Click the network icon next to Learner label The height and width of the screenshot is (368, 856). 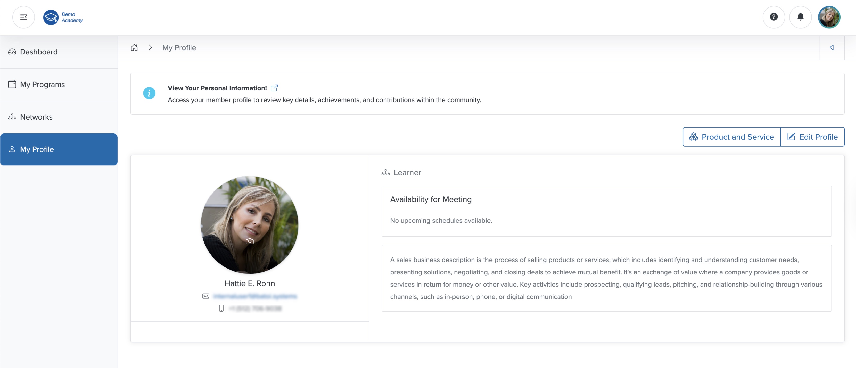click(385, 172)
